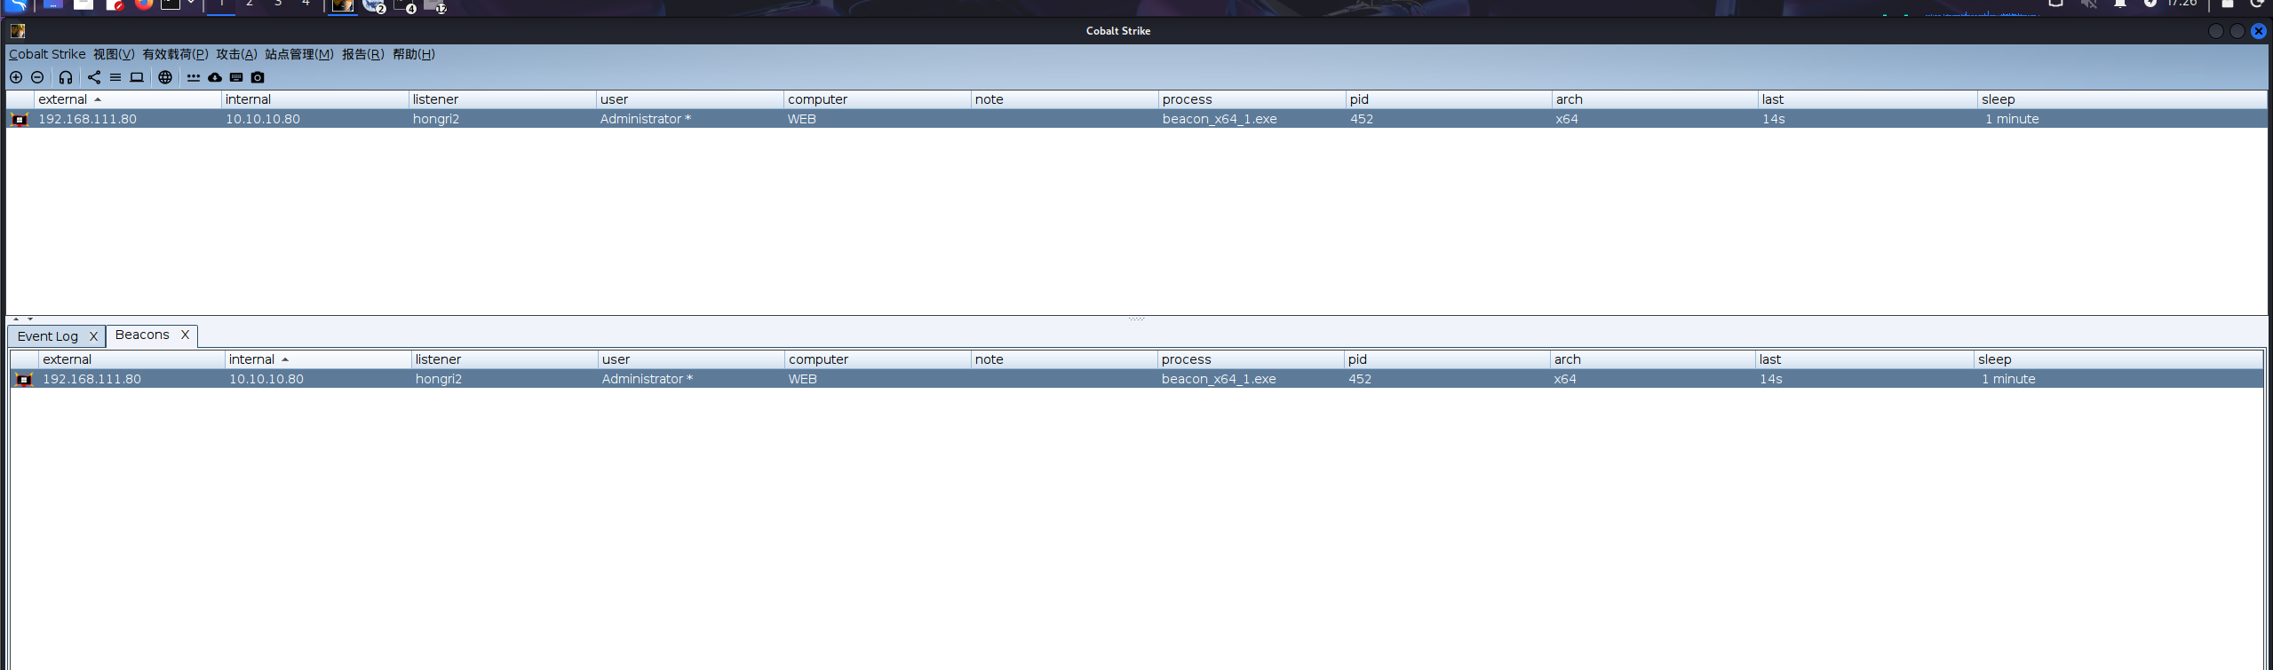2273x670 pixels.
Task: Sort top table by pid column
Action: (1449, 99)
